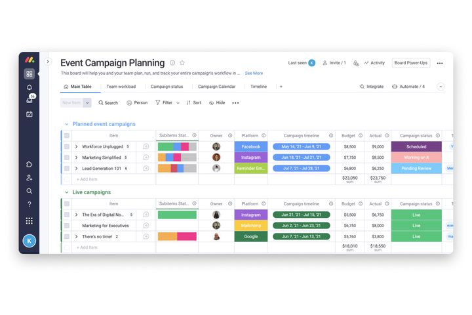
Task: Star the Event Campaign Planning board
Action: (x=182, y=63)
